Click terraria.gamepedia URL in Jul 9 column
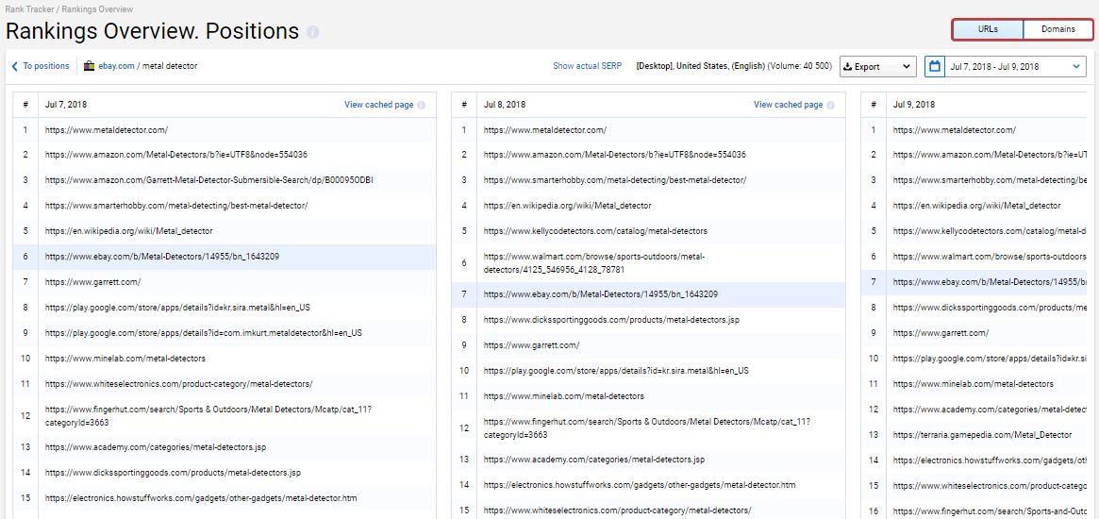Screen dimensions: 1099x519 click(983, 435)
